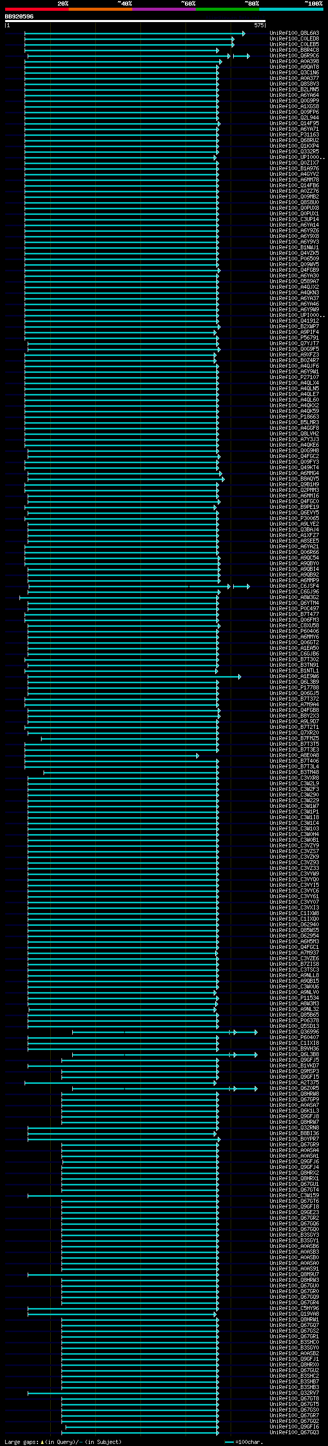Open hit UniRef100_C0LEB5

point(294,44)
